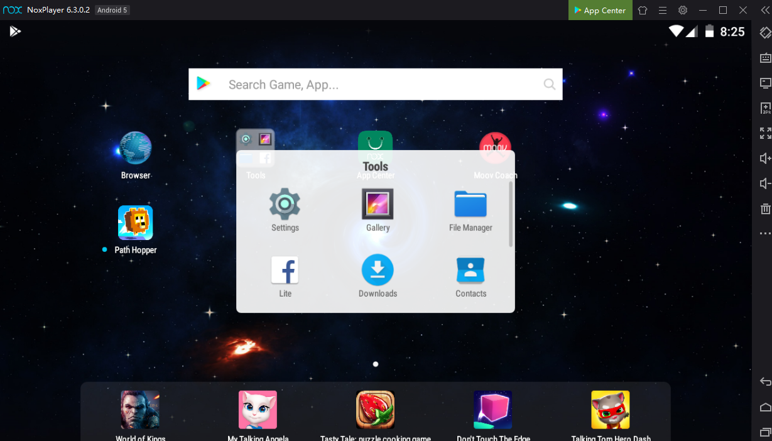
Task: Expand more sidebar tools ellipsis
Action: pos(765,234)
